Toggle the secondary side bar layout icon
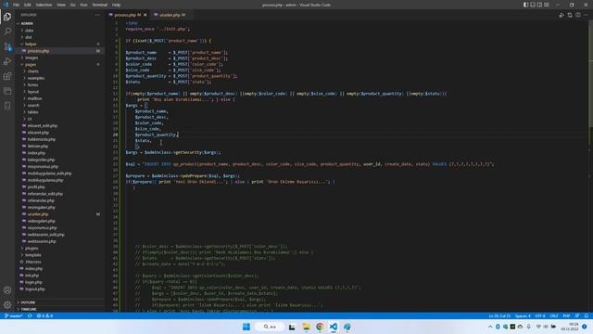Screen dimensions: 593x334 point(539,5)
